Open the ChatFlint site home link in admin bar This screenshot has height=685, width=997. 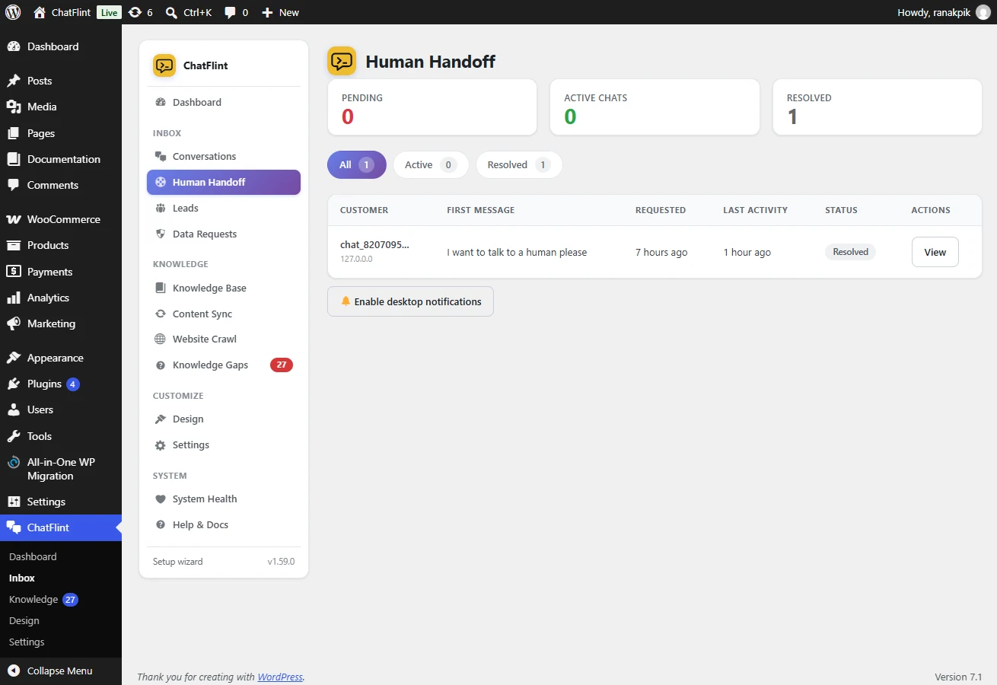[62, 12]
